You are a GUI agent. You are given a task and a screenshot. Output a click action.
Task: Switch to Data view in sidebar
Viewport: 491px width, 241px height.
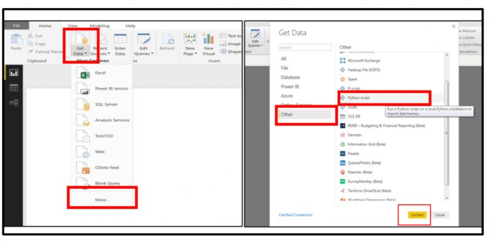click(14, 88)
